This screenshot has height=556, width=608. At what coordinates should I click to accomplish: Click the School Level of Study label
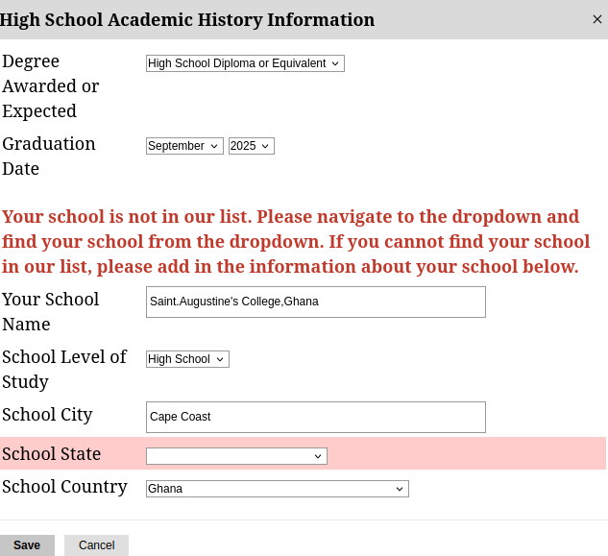coord(64,369)
